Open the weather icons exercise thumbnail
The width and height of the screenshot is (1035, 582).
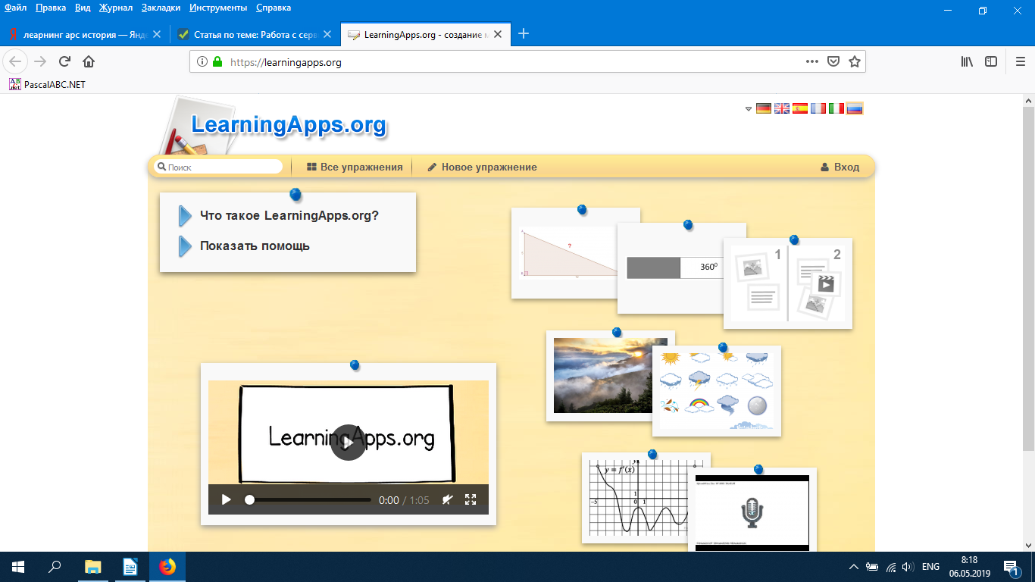coord(717,391)
